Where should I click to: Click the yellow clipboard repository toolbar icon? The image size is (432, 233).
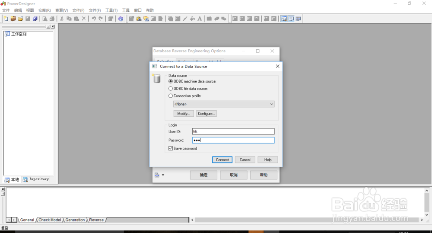(139, 19)
